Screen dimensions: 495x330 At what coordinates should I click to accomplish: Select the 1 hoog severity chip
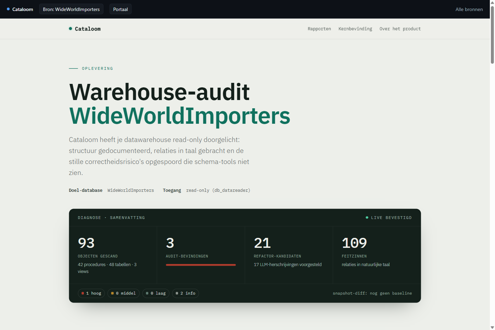[91, 293]
